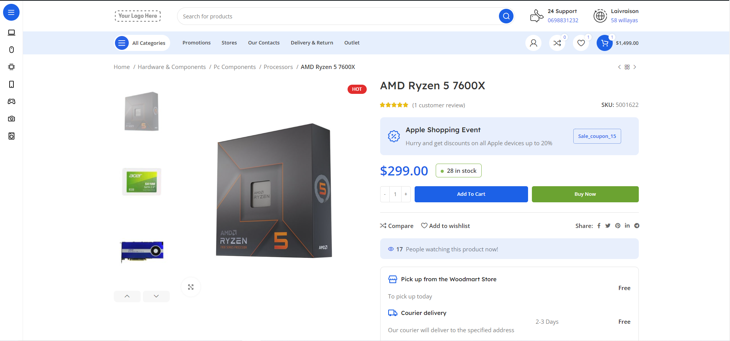
Task: Add product to wishlist
Action: (445, 226)
